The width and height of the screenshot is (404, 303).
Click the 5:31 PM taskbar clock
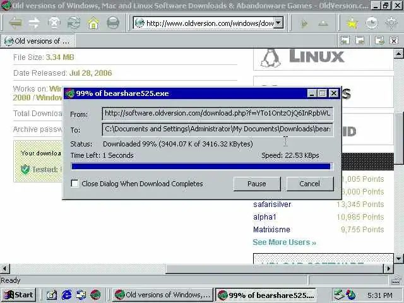click(380, 295)
